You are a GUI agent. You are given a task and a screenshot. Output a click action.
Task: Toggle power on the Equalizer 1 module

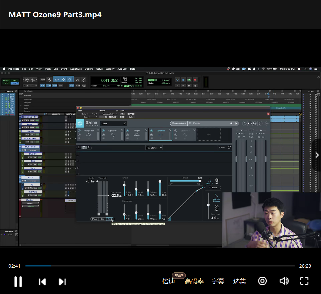(103, 131)
